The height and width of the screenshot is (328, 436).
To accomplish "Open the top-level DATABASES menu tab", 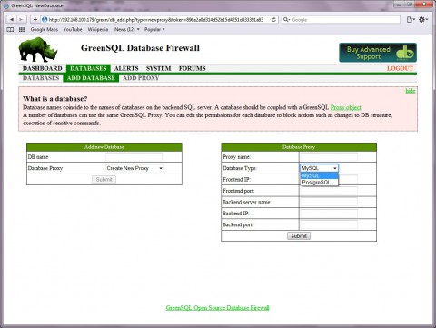I will (x=88, y=68).
